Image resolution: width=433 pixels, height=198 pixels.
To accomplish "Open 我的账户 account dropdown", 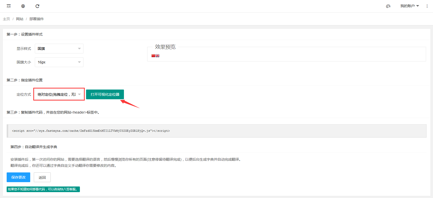I will pos(410,6).
